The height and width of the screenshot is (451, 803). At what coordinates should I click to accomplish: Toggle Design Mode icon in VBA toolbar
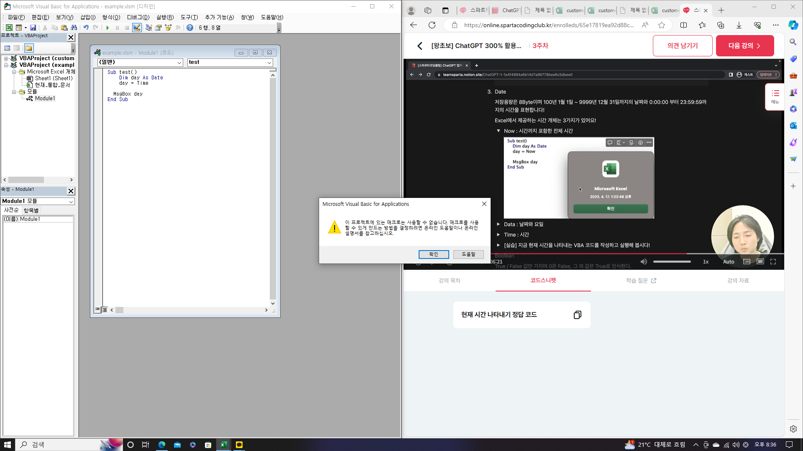click(x=137, y=28)
